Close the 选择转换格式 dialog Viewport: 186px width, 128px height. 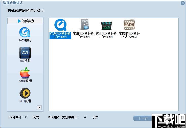(183, 3)
